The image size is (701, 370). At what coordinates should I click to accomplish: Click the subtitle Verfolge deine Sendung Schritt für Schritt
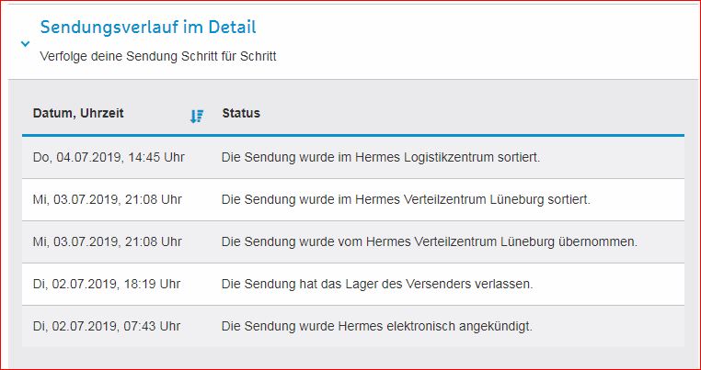(x=158, y=57)
